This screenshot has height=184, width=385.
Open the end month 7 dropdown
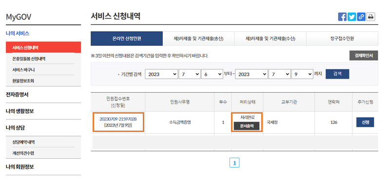(x=279, y=74)
